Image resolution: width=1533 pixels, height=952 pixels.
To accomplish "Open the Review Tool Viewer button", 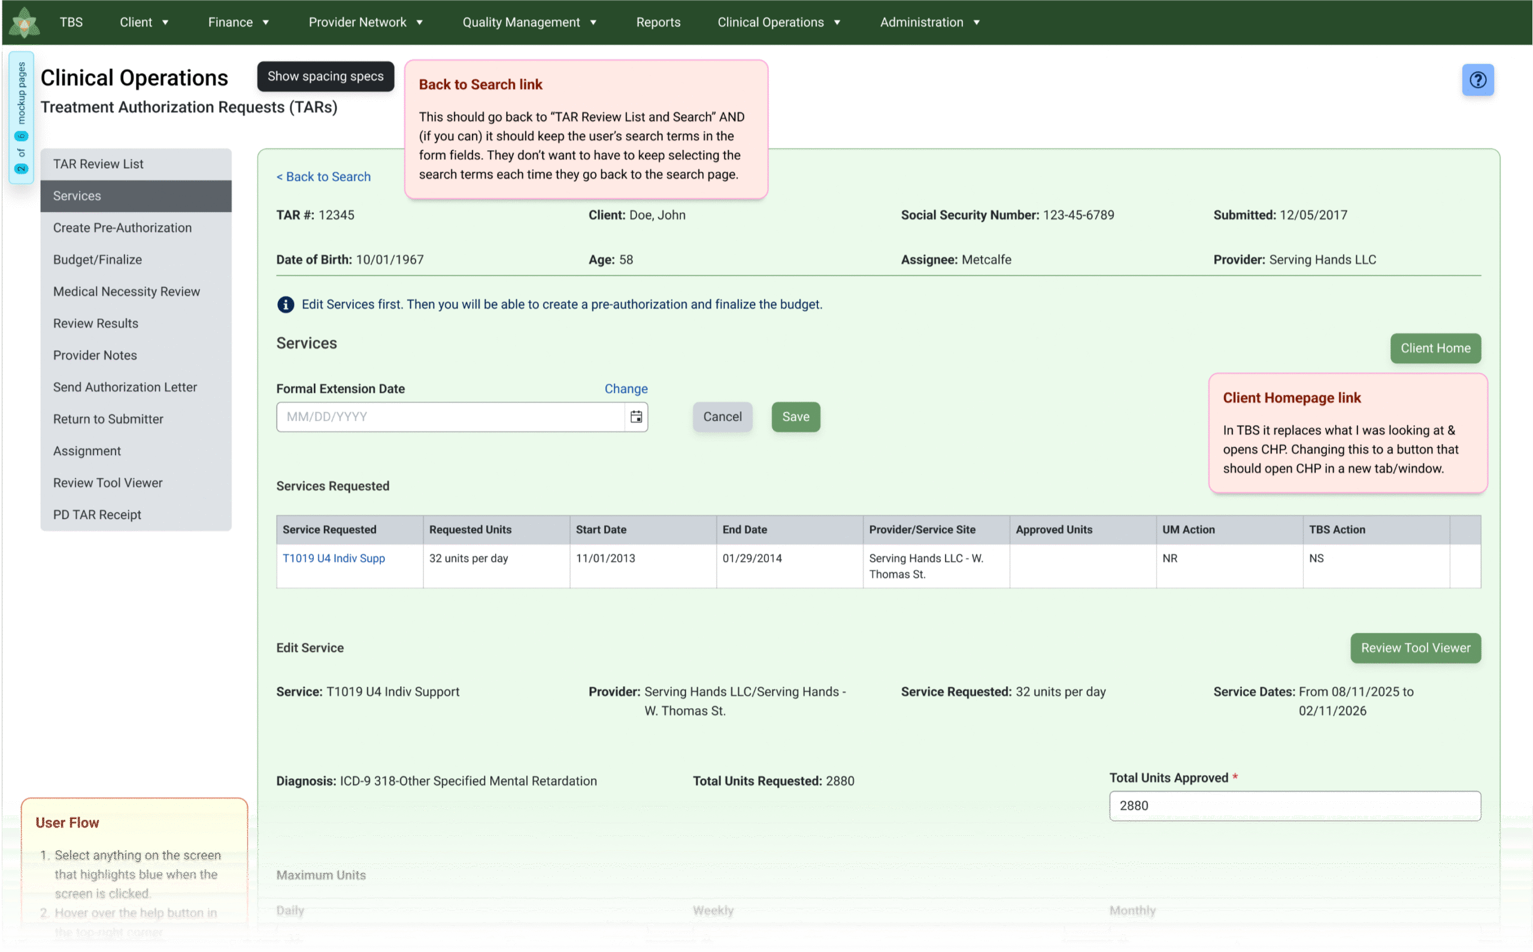I will [x=1415, y=648].
